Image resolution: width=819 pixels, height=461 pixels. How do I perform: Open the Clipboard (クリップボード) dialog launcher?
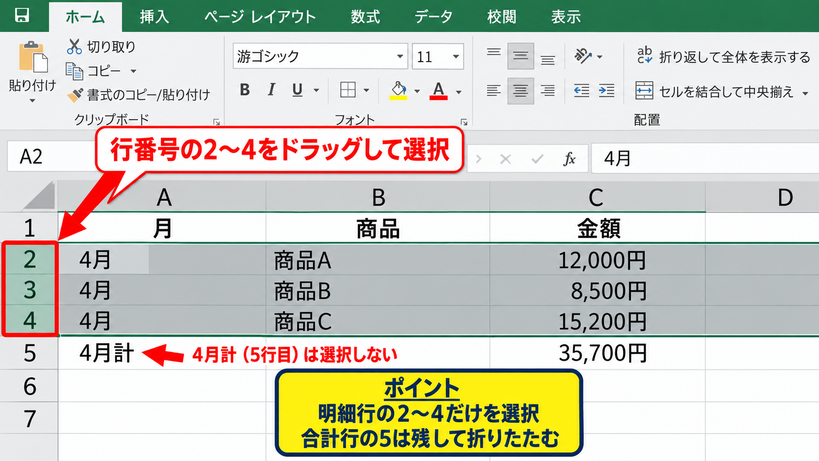coord(217,122)
